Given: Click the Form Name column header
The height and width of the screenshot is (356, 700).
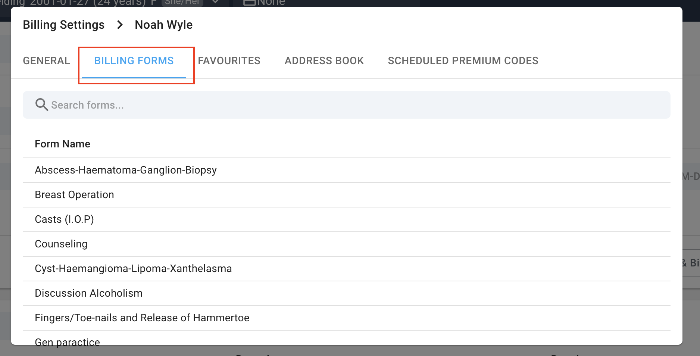Looking at the screenshot, I should click(62, 144).
